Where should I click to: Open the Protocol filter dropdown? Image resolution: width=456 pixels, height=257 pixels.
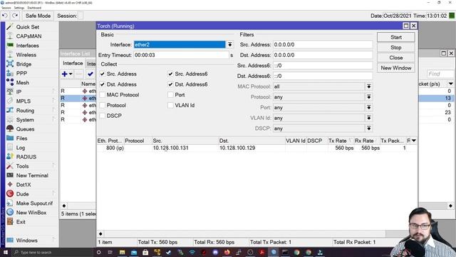369,97
